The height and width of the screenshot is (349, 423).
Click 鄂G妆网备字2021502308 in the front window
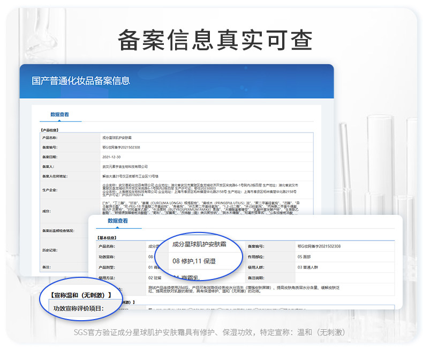coord(319,246)
